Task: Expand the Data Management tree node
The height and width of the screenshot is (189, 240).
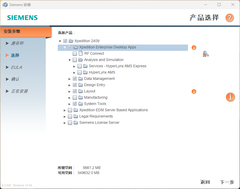Action: 70,79
